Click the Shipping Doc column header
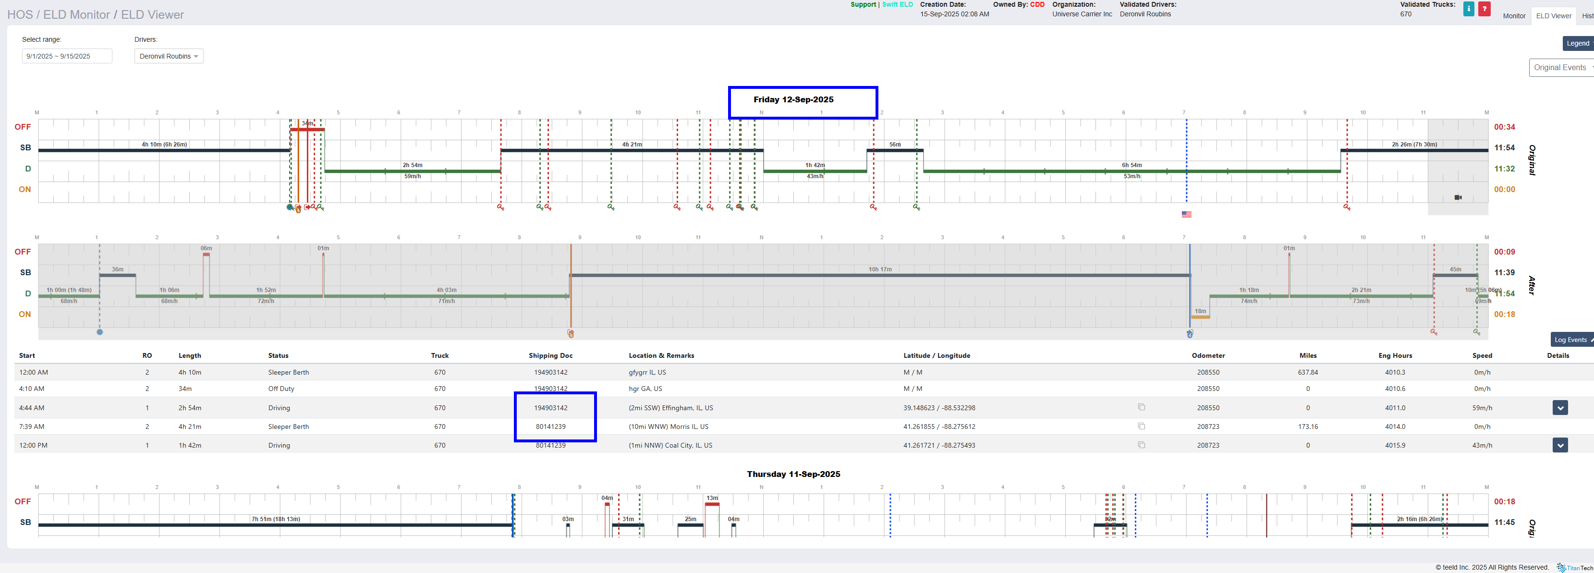The height and width of the screenshot is (573, 1594). (x=551, y=356)
